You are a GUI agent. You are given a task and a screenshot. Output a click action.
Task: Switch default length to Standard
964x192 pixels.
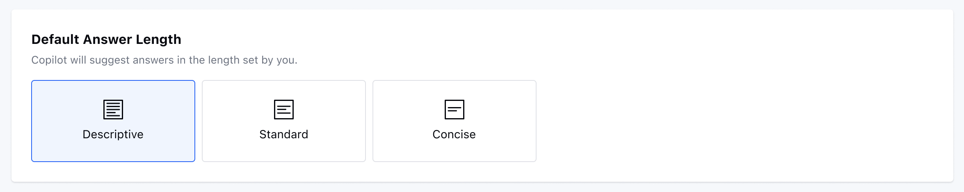284,121
